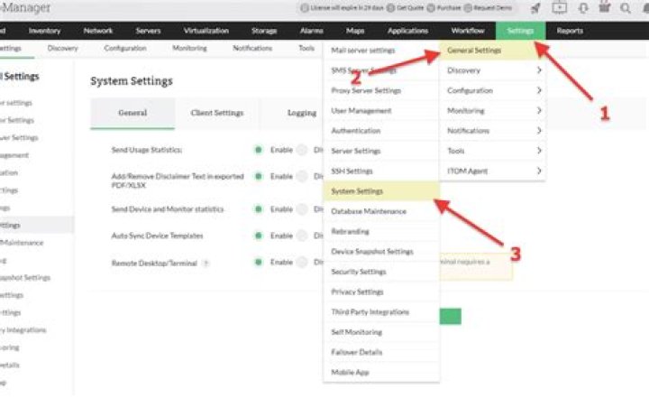Viewport: 649px width, 398px height.
Task: Open Monitoring in the settings sub-navigation bar
Action: [x=189, y=48]
